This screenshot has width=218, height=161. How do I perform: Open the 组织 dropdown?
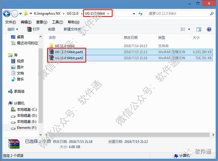13,29
